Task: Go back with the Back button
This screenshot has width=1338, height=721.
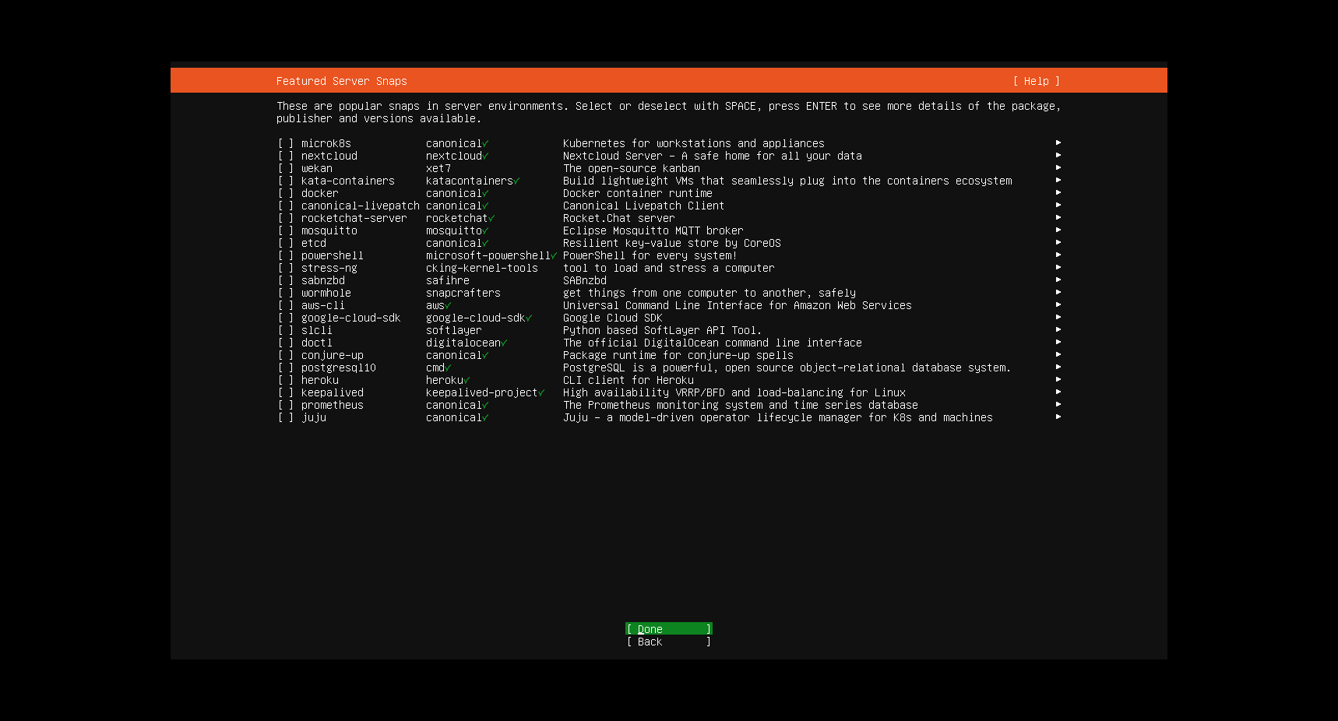Action: point(669,642)
